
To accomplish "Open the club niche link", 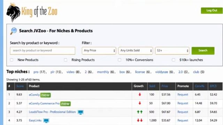I will 196,72.
